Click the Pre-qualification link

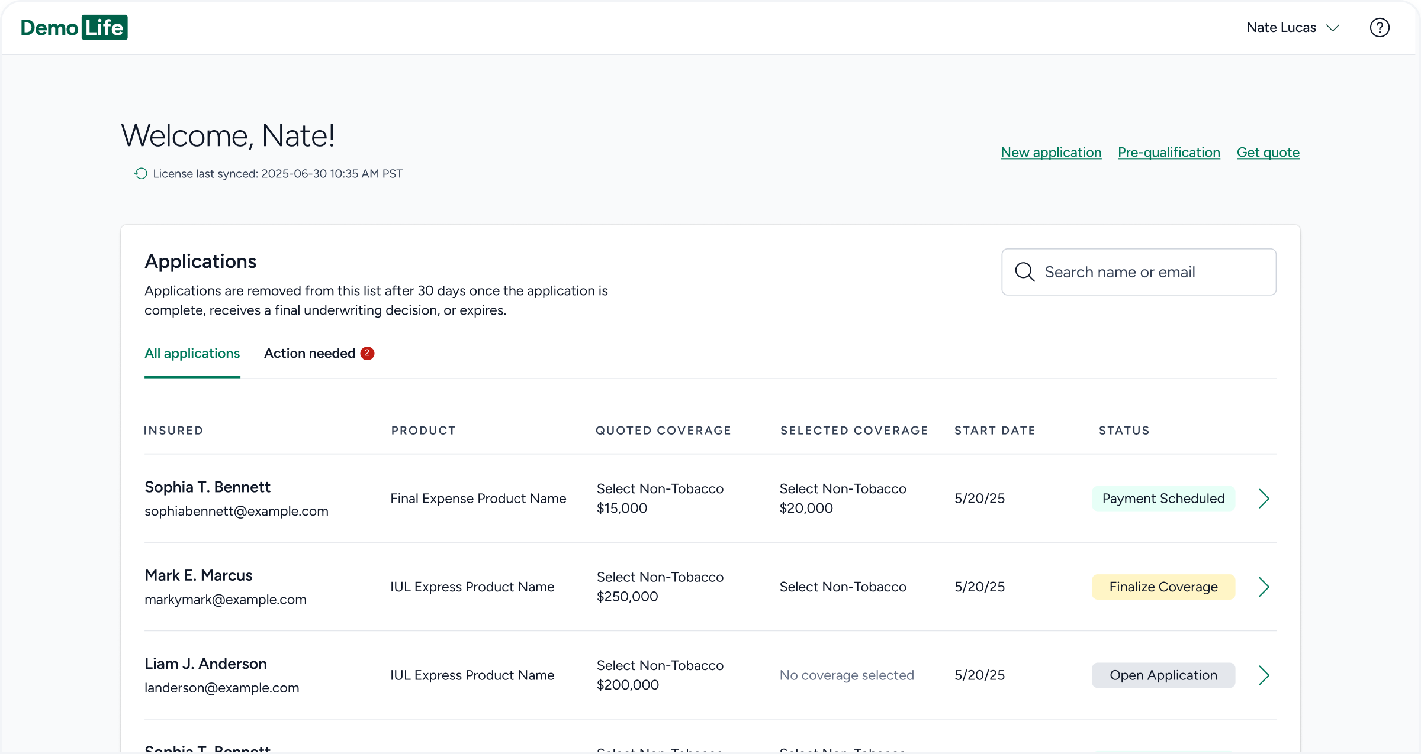click(1169, 153)
